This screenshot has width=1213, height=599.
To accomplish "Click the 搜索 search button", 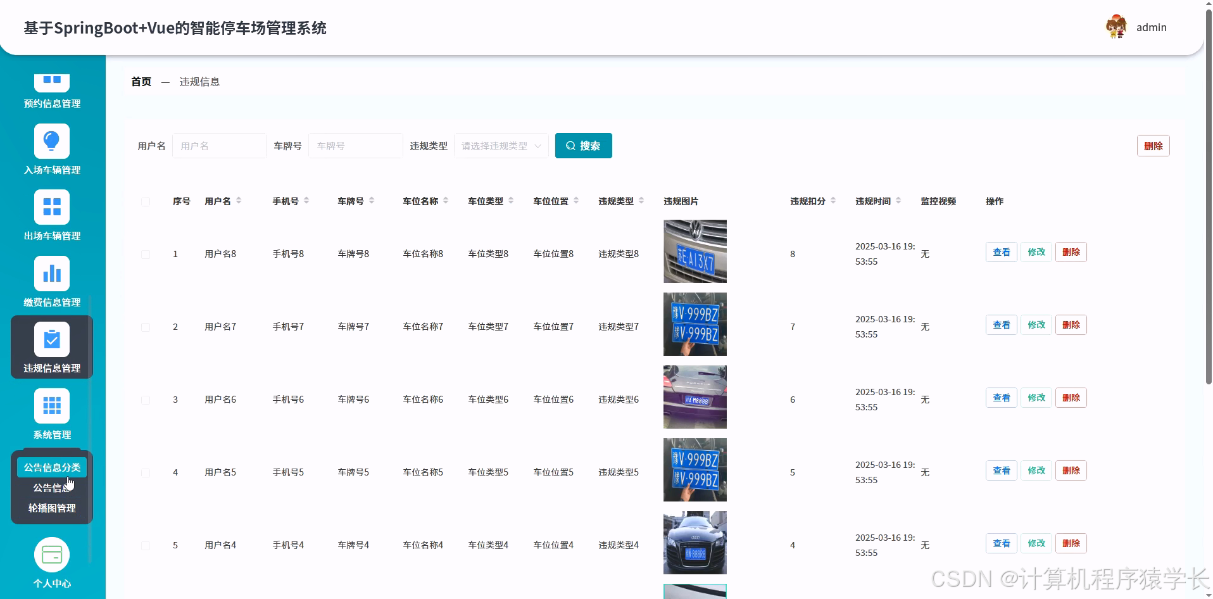I will 583,146.
